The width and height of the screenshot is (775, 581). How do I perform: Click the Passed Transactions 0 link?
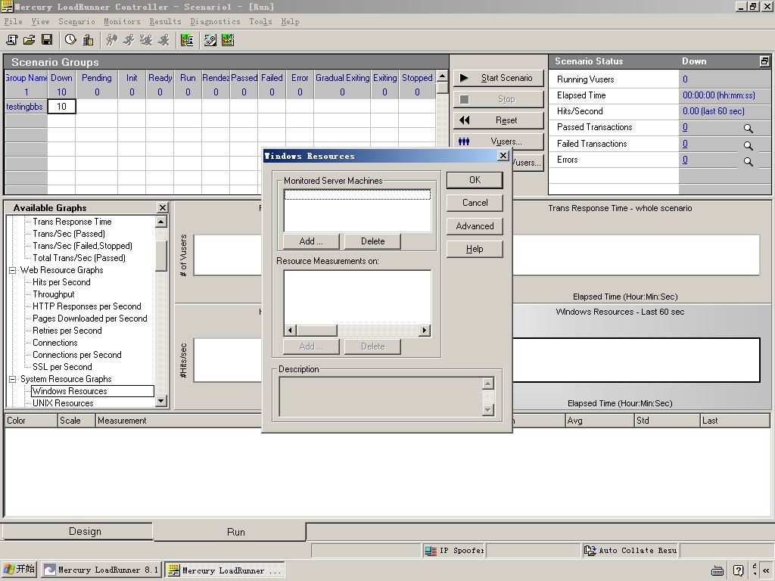(x=685, y=127)
